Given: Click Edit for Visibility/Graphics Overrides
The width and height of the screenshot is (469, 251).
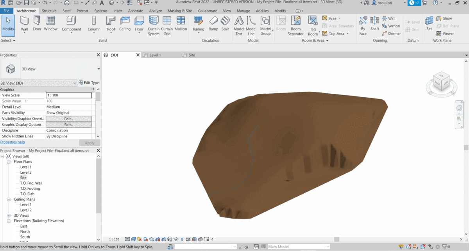Looking at the screenshot, I should coord(69,119).
